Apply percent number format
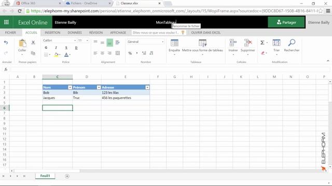Viewport: 332px width, 186px height. tap(130, 53)
